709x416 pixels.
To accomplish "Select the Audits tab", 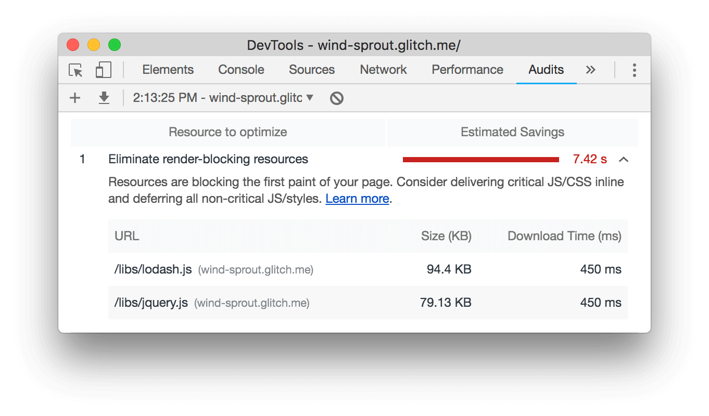I will pos(546,70).
